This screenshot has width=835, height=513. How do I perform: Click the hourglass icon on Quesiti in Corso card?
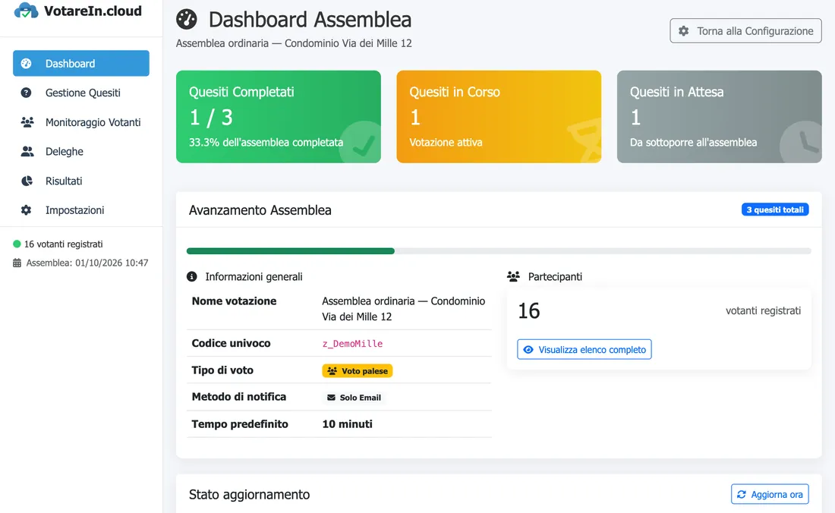(584, 140)
